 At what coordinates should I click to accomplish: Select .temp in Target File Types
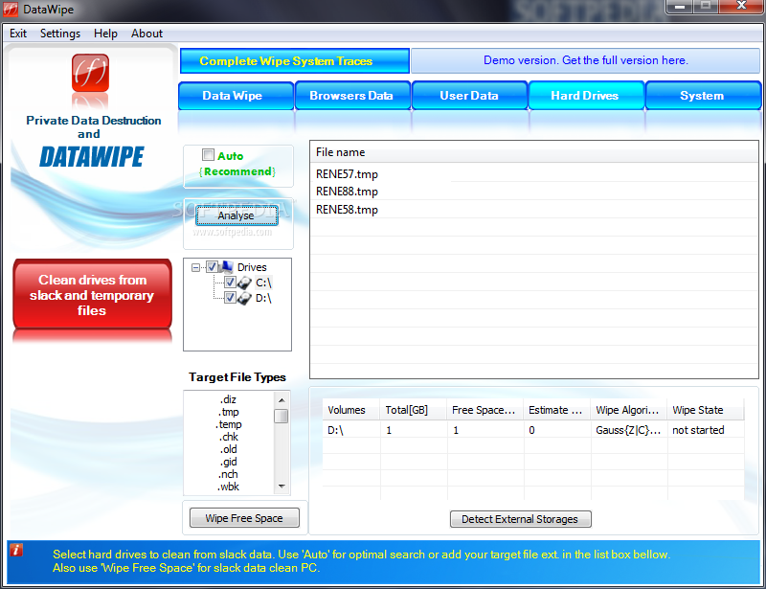coord(229,424)
